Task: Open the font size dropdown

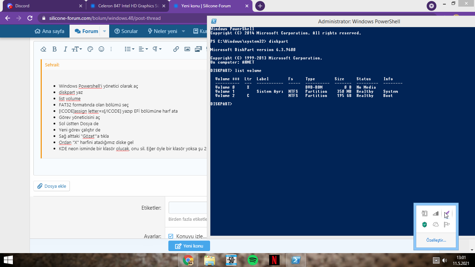Action: click(x=77, y=49)
